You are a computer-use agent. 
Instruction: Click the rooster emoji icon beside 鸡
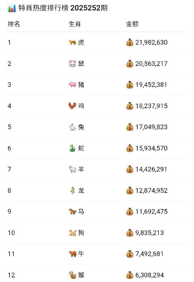pyautogui.click(x=73, y=106)
